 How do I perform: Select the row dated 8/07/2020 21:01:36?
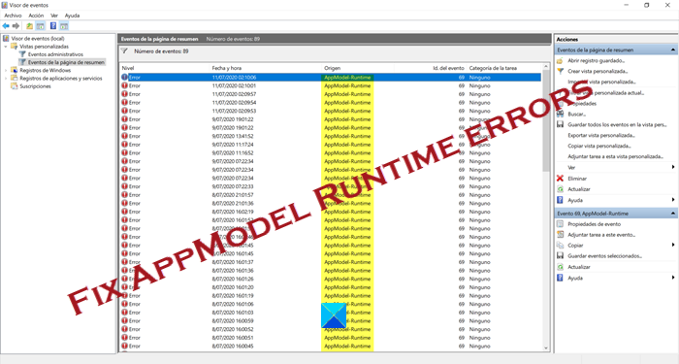coord(331,203)
